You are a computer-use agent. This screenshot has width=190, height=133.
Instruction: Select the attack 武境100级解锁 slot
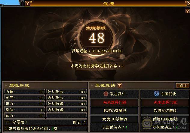pos(115,119)
